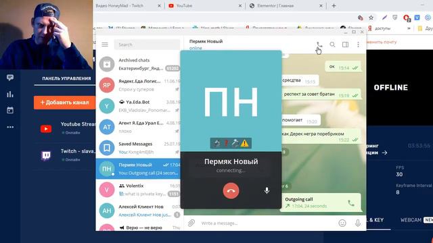Open the доступы bookmark
433x243 pixels.
[379, 28]
